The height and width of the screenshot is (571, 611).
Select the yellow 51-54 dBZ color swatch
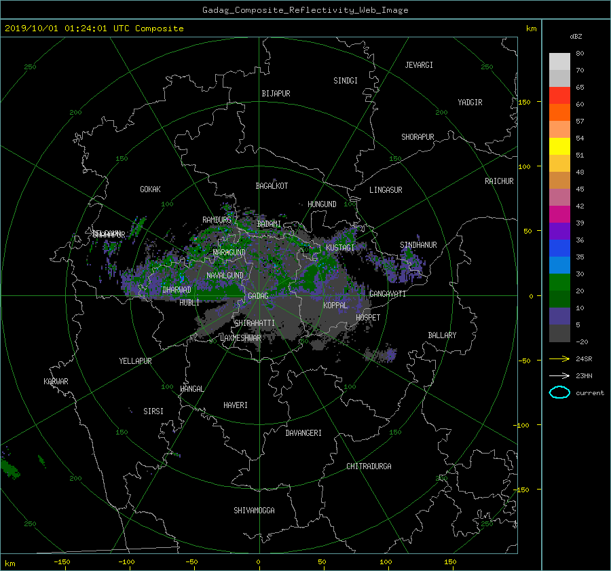coord(559,146)
